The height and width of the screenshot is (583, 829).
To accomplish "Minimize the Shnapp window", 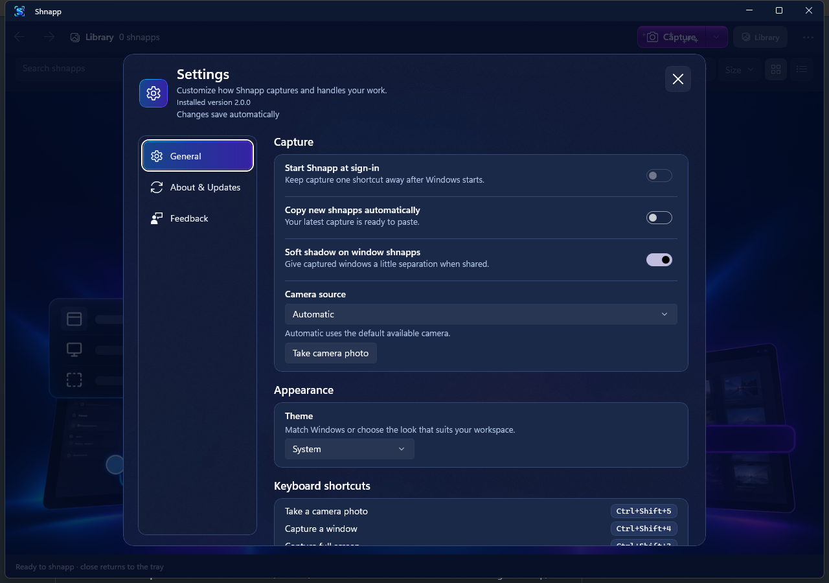I will coord(749,10).
